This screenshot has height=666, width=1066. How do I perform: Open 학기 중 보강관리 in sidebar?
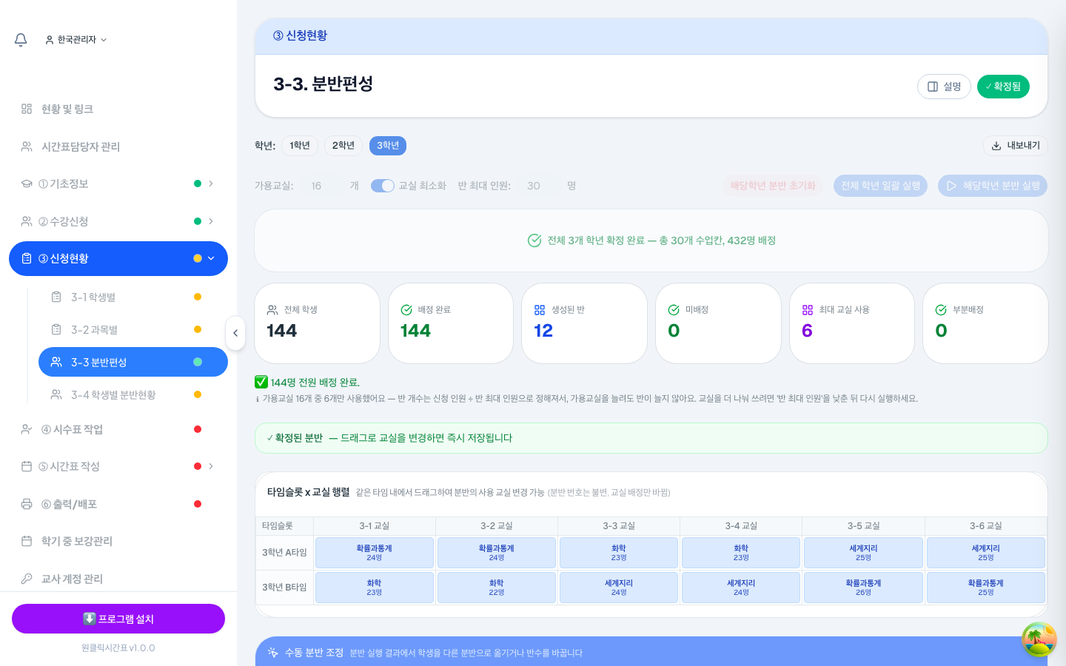pyautogui.click(x=118, y=541)
